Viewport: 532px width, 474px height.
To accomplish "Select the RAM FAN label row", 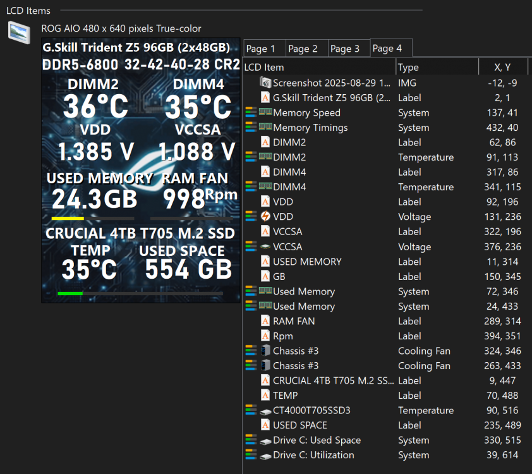I will (386, 321).
